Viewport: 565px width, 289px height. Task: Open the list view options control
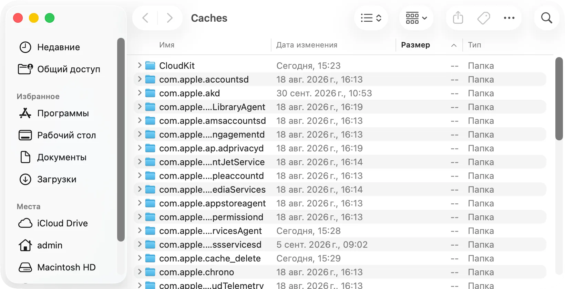coord(371,18)
